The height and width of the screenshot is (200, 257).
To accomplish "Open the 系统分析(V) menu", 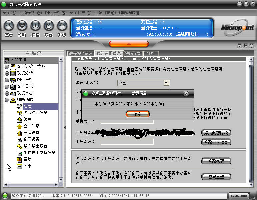I will [31, 13].
